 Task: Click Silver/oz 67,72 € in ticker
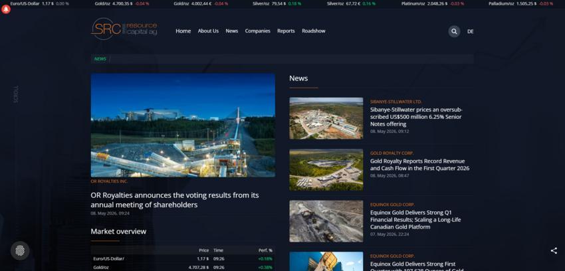pos(351,3)
